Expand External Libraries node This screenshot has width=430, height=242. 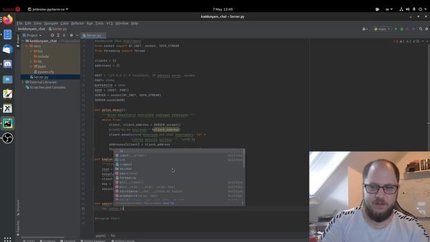tap(23, 82)
